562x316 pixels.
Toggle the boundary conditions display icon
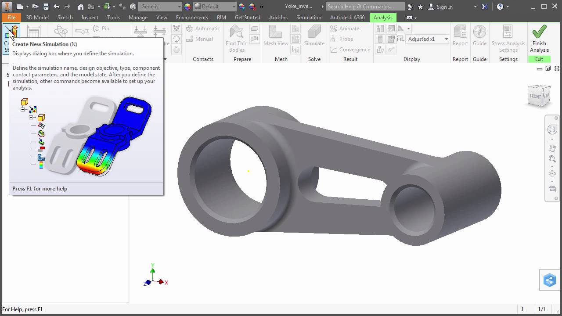click(x=380, y=50)
